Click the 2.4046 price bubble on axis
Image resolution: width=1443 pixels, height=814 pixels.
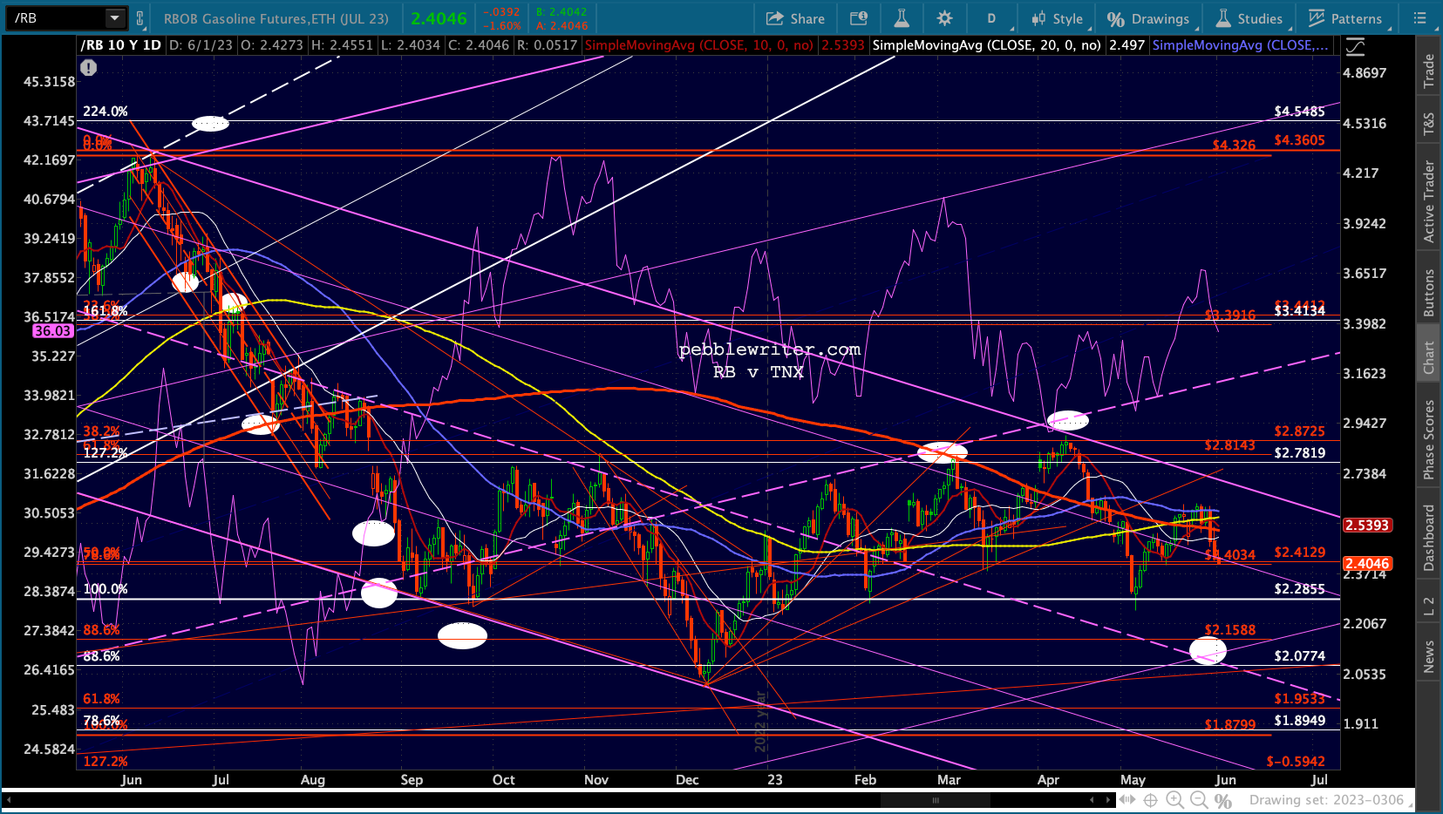pyautogui.click(x=1367, y=564)
